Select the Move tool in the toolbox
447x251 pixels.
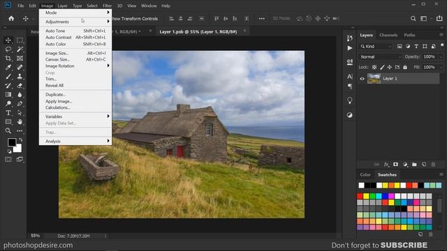pyautogui.click(x=8, y=40)
